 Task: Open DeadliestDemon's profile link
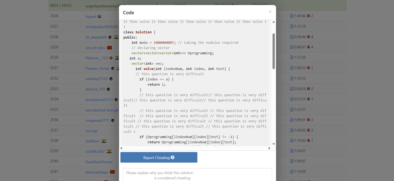tap(99, 162)
